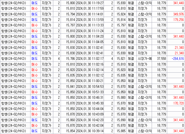This screenshot has height=134, width=185.
Task: Click 매도 in the 11:19:27 row
Action: coord(35,3)
